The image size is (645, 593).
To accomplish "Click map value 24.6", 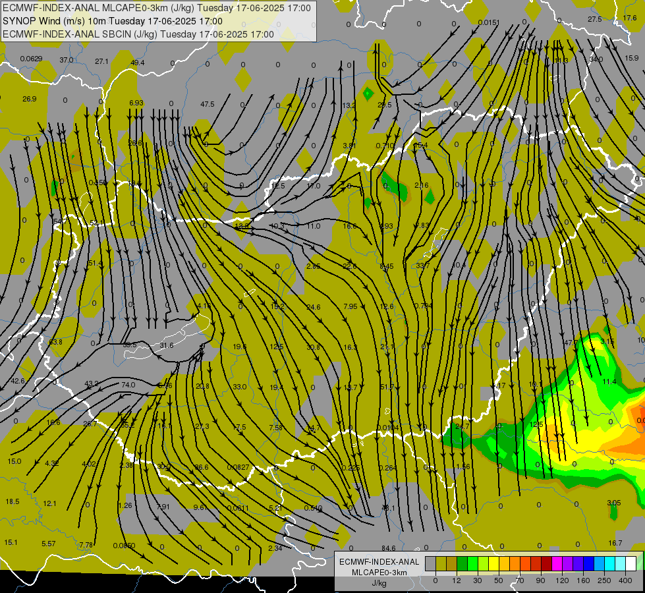I will pyautogui.click(x=314, y=307).
